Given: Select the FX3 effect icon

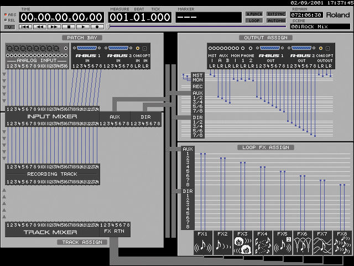Looking at the screenshot, I should (x=243, y=243).
